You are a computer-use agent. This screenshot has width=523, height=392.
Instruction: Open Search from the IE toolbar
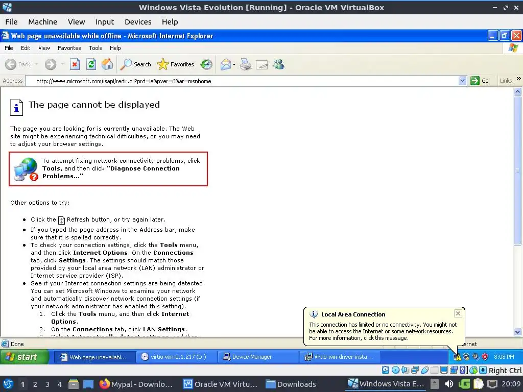[x=135, y=64]
